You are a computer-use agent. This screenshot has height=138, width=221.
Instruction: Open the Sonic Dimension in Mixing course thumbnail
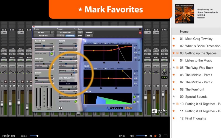[x=185, y=14]
